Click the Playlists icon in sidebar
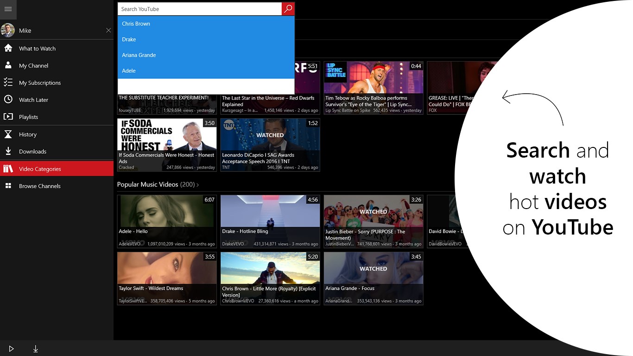 (x=8, y=117)
